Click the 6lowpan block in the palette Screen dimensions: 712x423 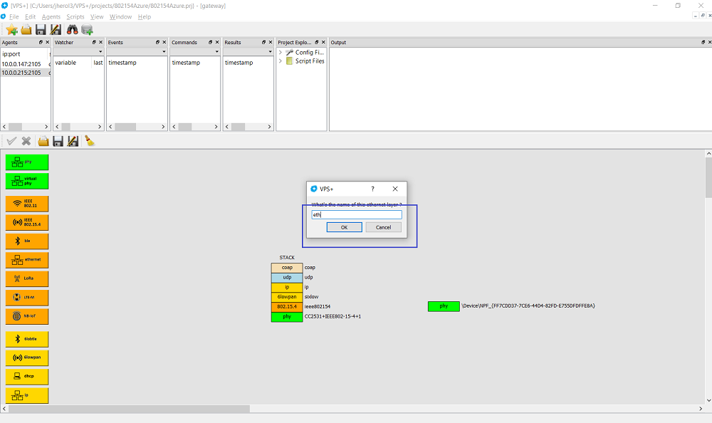pos(27,357)
